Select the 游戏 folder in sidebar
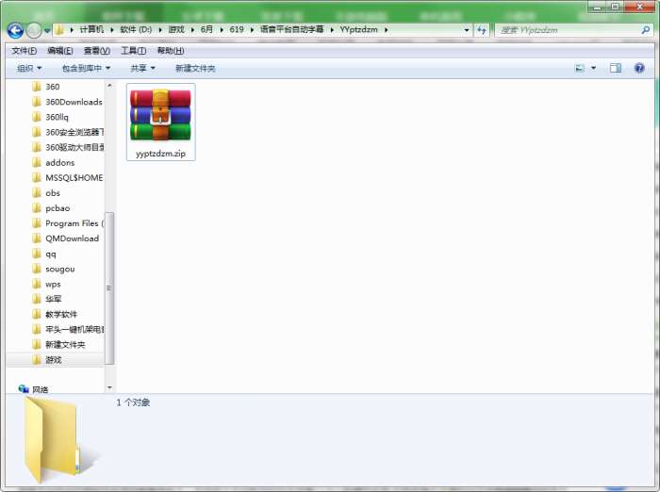Viewport: 660px width, 492px height. point(56,360)
